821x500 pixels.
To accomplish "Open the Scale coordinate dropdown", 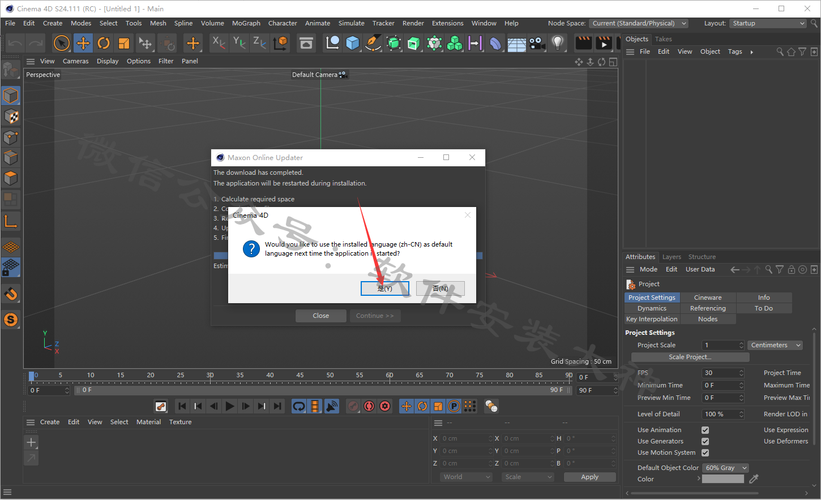I will (x=528, y=477).
